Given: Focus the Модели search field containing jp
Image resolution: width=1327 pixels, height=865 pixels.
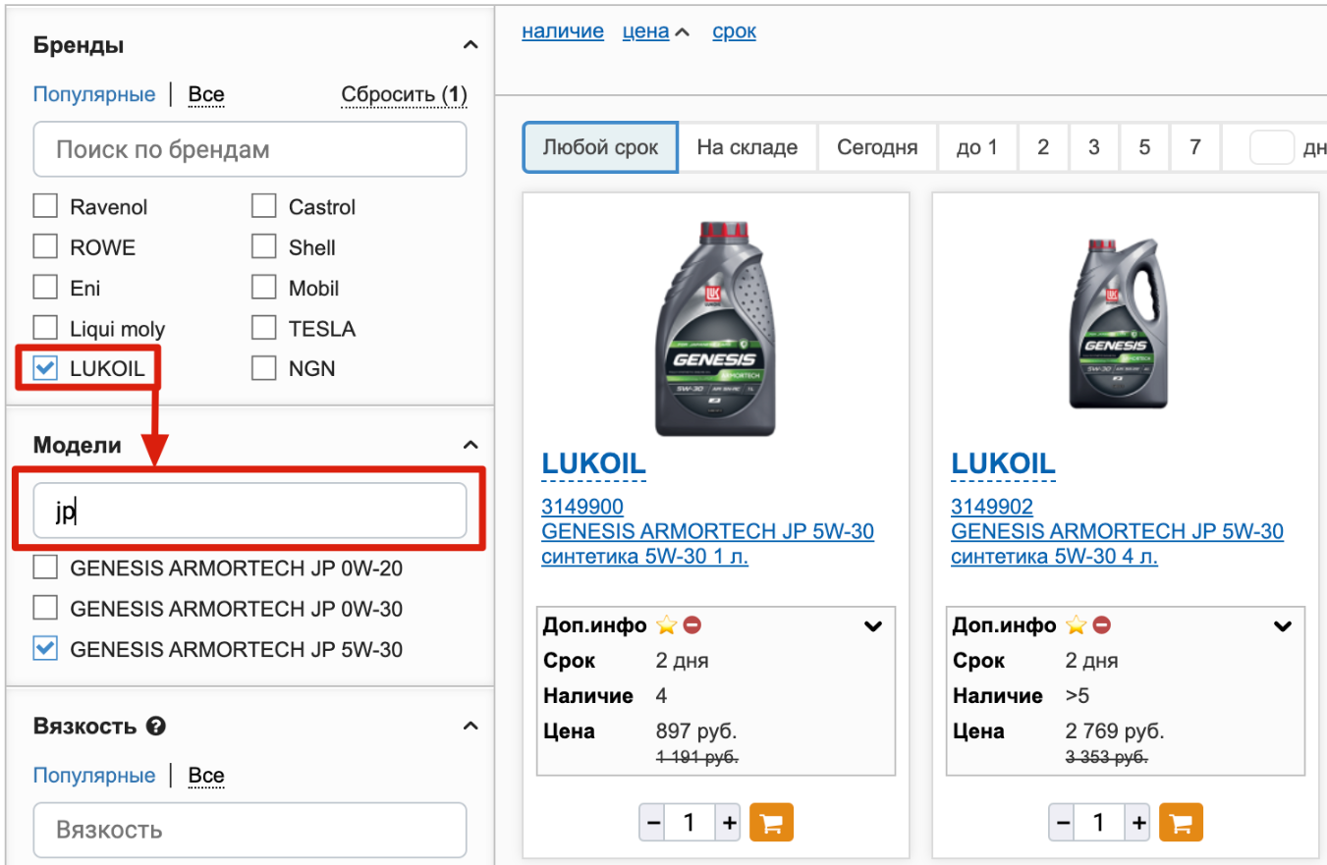Looking at the screenshot, I should point(249,511).
